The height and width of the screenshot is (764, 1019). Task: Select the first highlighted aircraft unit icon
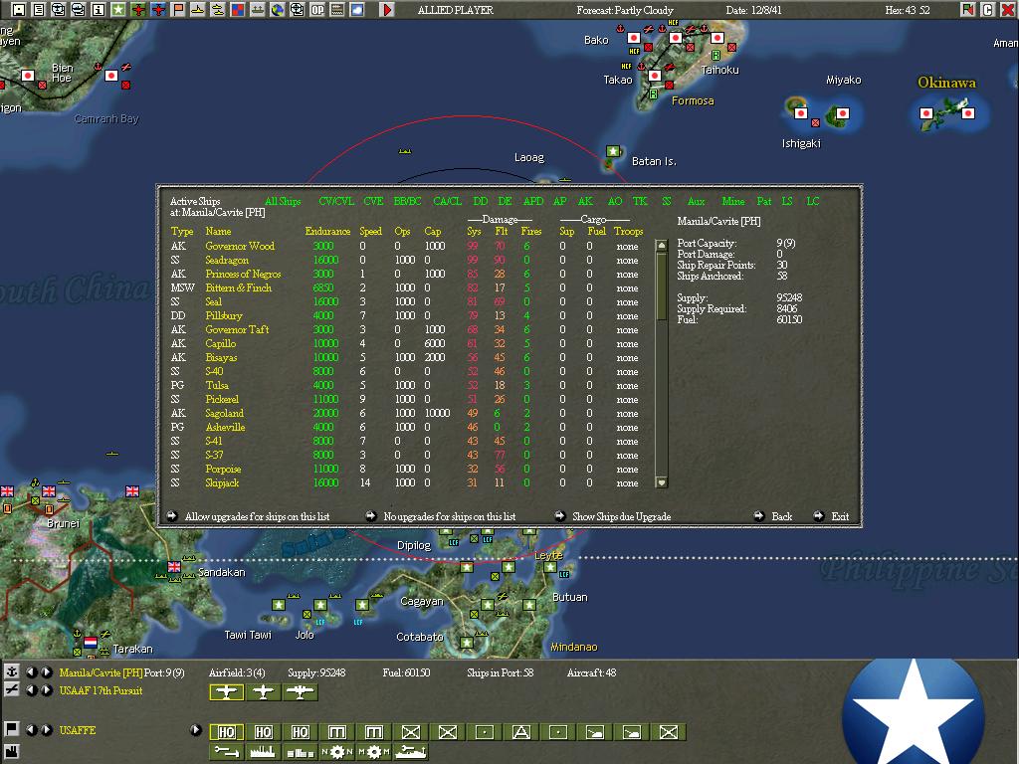[x=226, y=692]
